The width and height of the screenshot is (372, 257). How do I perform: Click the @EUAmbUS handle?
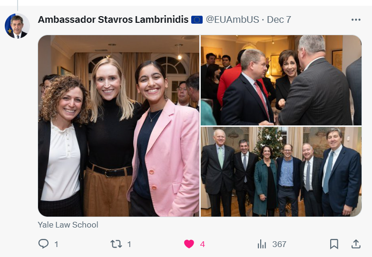pos(232,19)
